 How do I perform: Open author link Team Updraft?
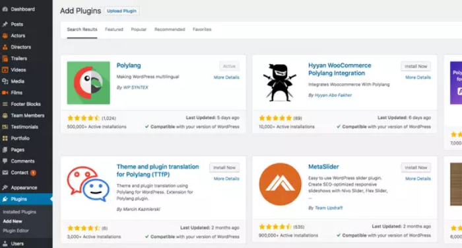[x=329, y=208]
